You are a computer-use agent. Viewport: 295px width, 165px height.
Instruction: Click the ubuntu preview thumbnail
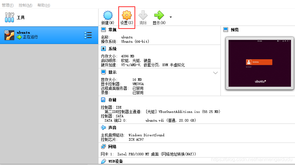(260, 63)
